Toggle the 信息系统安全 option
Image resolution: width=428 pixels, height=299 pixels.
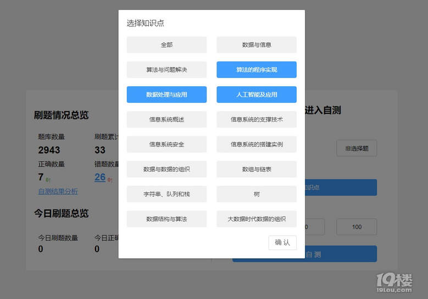[x=166, y=144]
